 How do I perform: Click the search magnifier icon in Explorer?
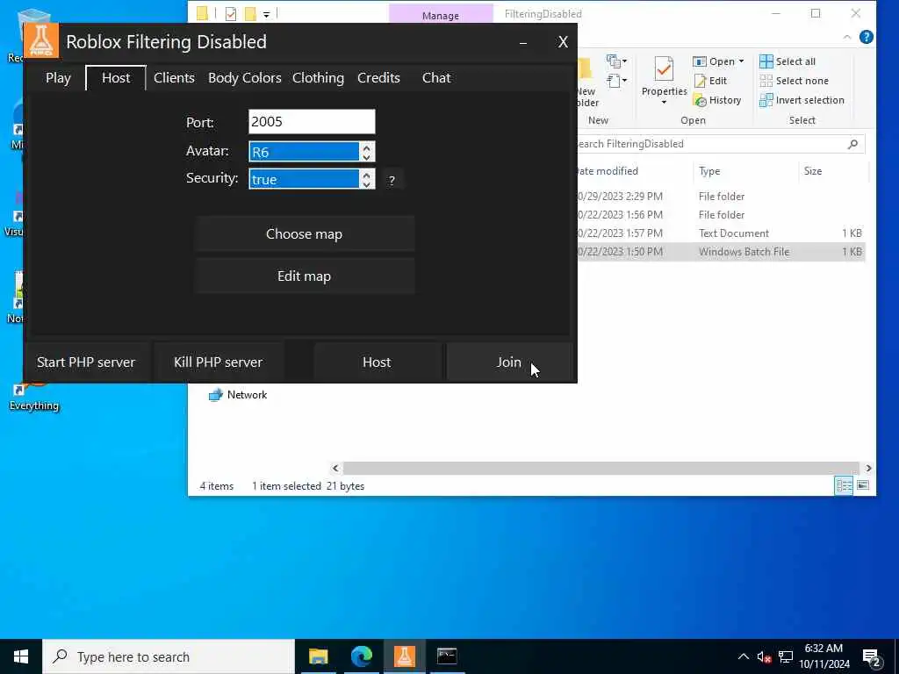pos(852,144)
